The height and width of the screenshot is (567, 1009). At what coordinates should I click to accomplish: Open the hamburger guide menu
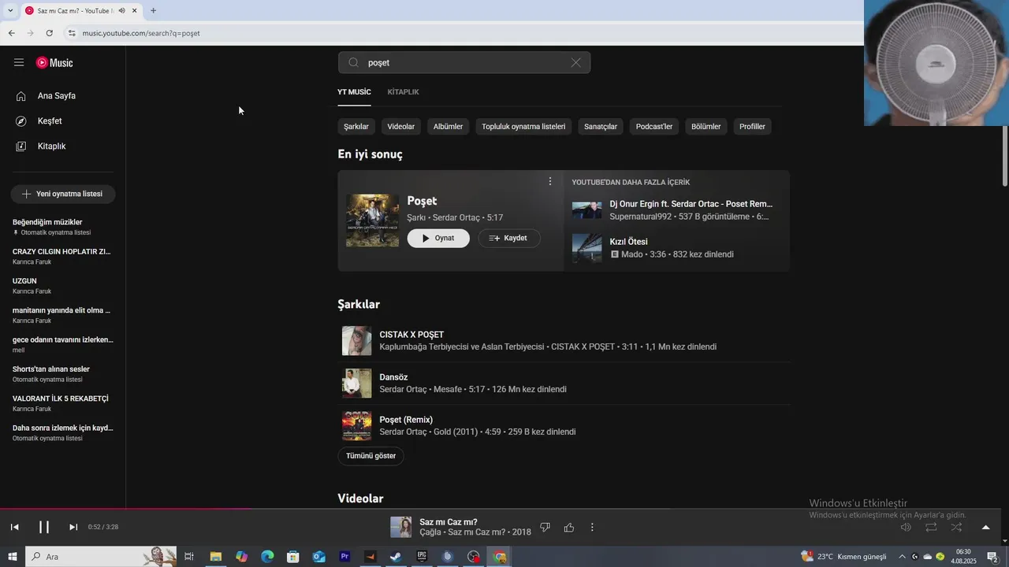click(19, 62)
